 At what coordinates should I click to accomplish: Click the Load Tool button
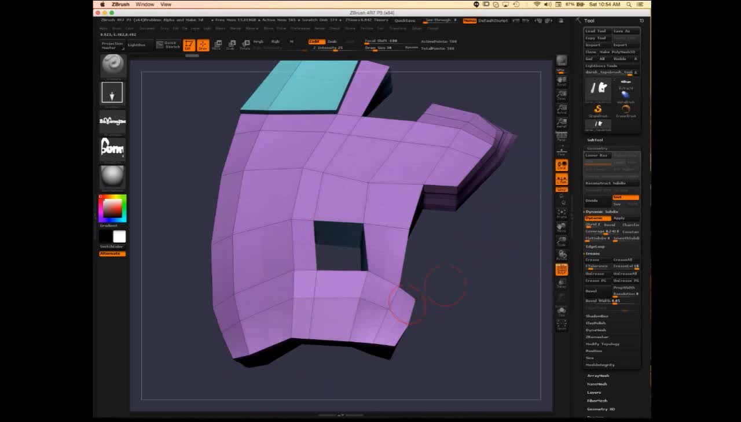click(598, 31)
